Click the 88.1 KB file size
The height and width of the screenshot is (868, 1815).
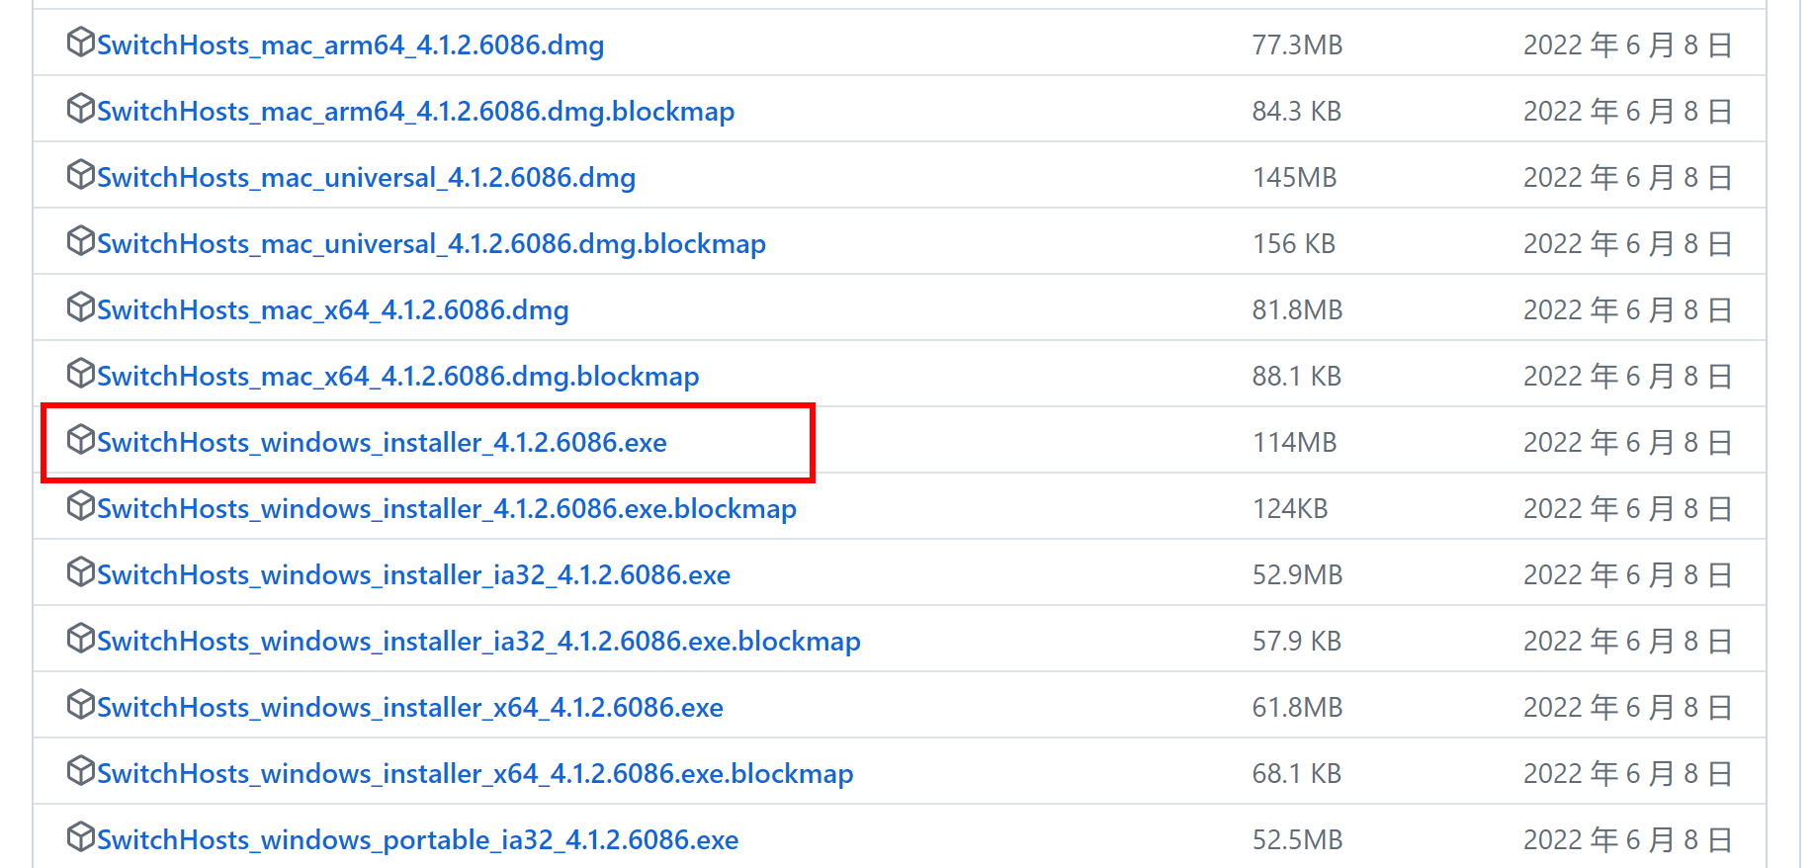[x=1297, y=377]
